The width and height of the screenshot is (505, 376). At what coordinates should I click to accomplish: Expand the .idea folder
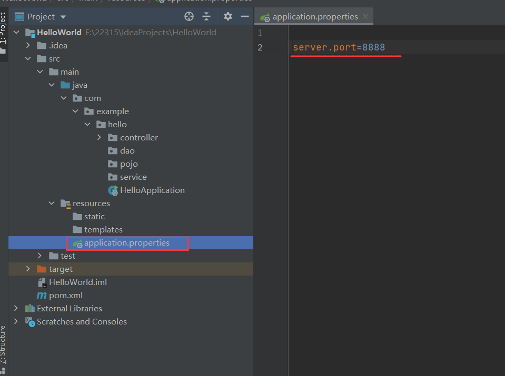pyautogui.click(x=28, y=45)
